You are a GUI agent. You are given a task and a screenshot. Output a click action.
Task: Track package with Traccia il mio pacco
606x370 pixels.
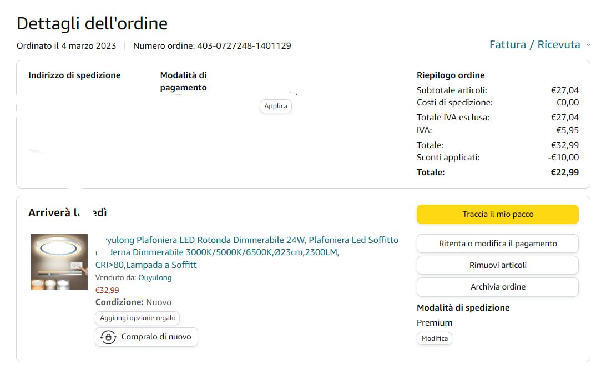tap(497, 214)
